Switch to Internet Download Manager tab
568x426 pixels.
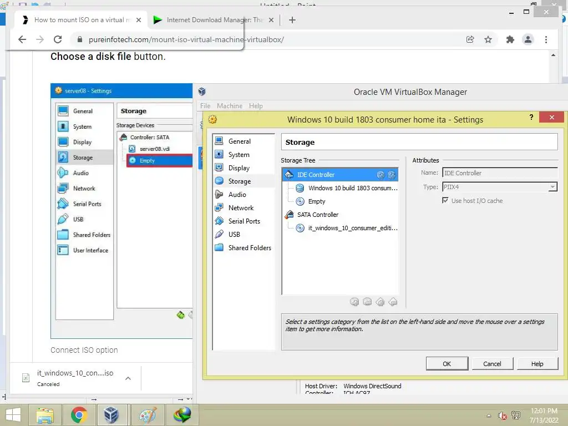(215, 20)
